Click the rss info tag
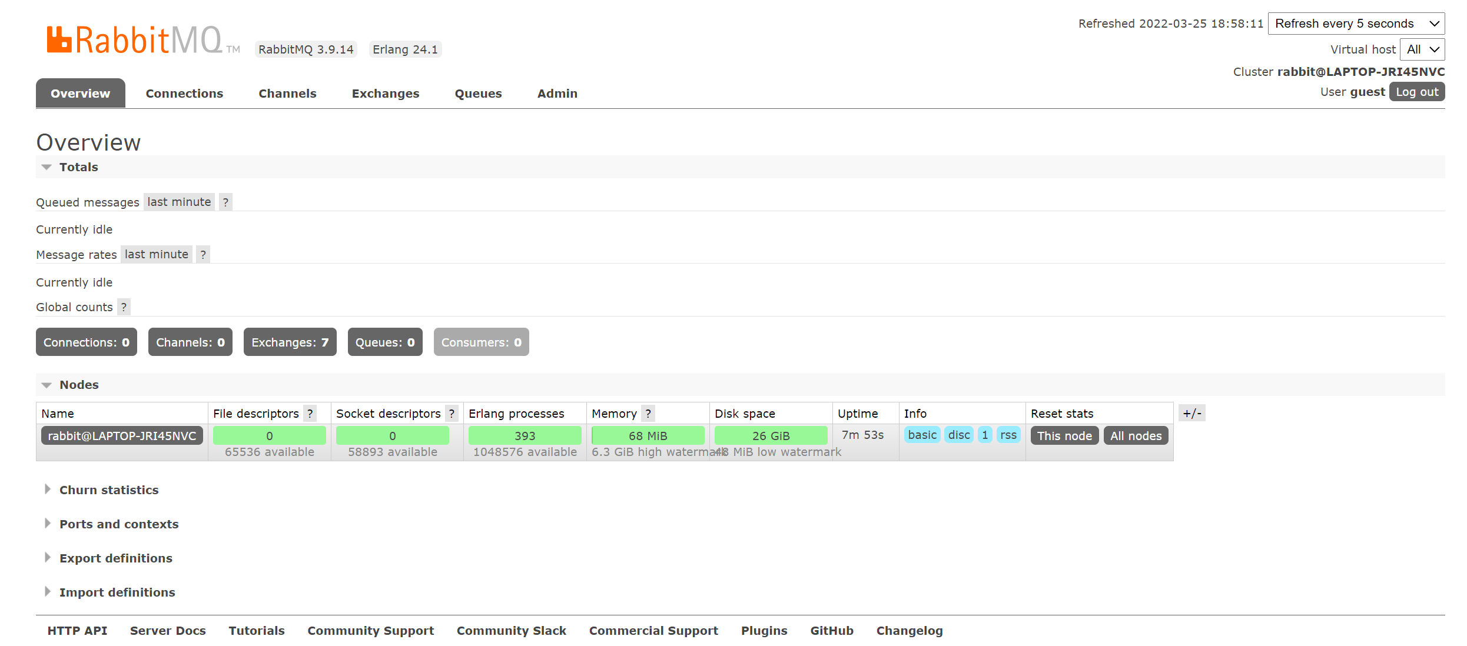This screenshot has height=646, width=1467. pos(1008,435)
